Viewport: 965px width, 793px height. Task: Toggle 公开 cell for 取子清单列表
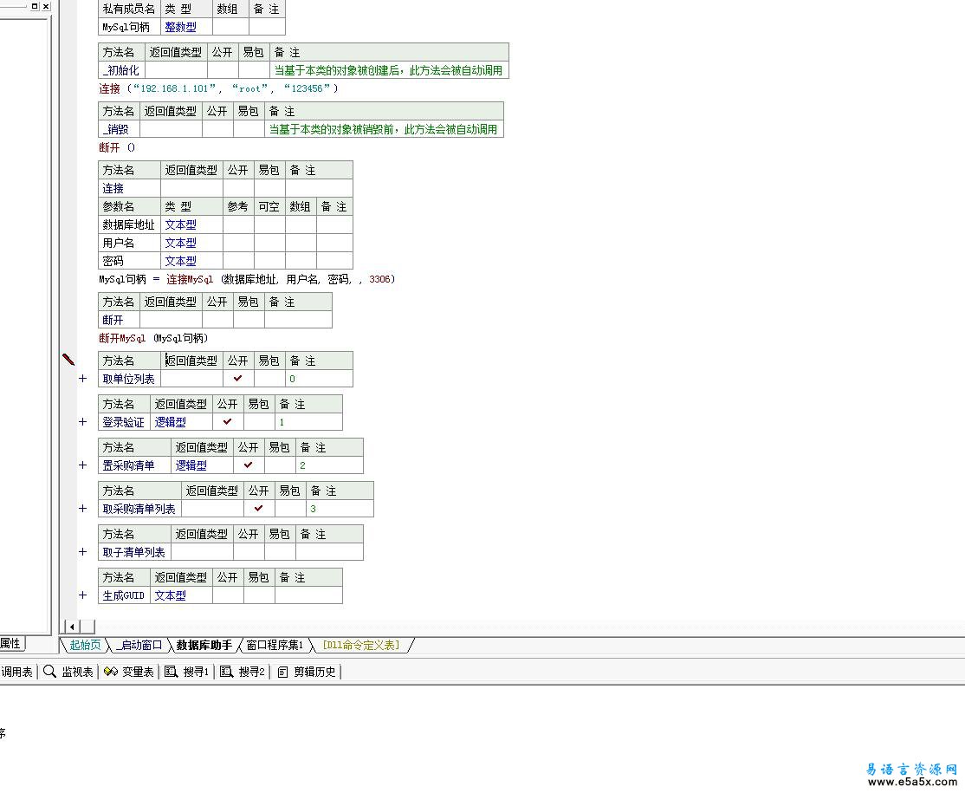[249, 552]
